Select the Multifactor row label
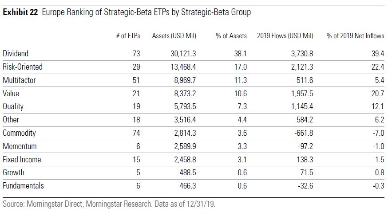Screen dimensions: 388x216 (20, 80)
